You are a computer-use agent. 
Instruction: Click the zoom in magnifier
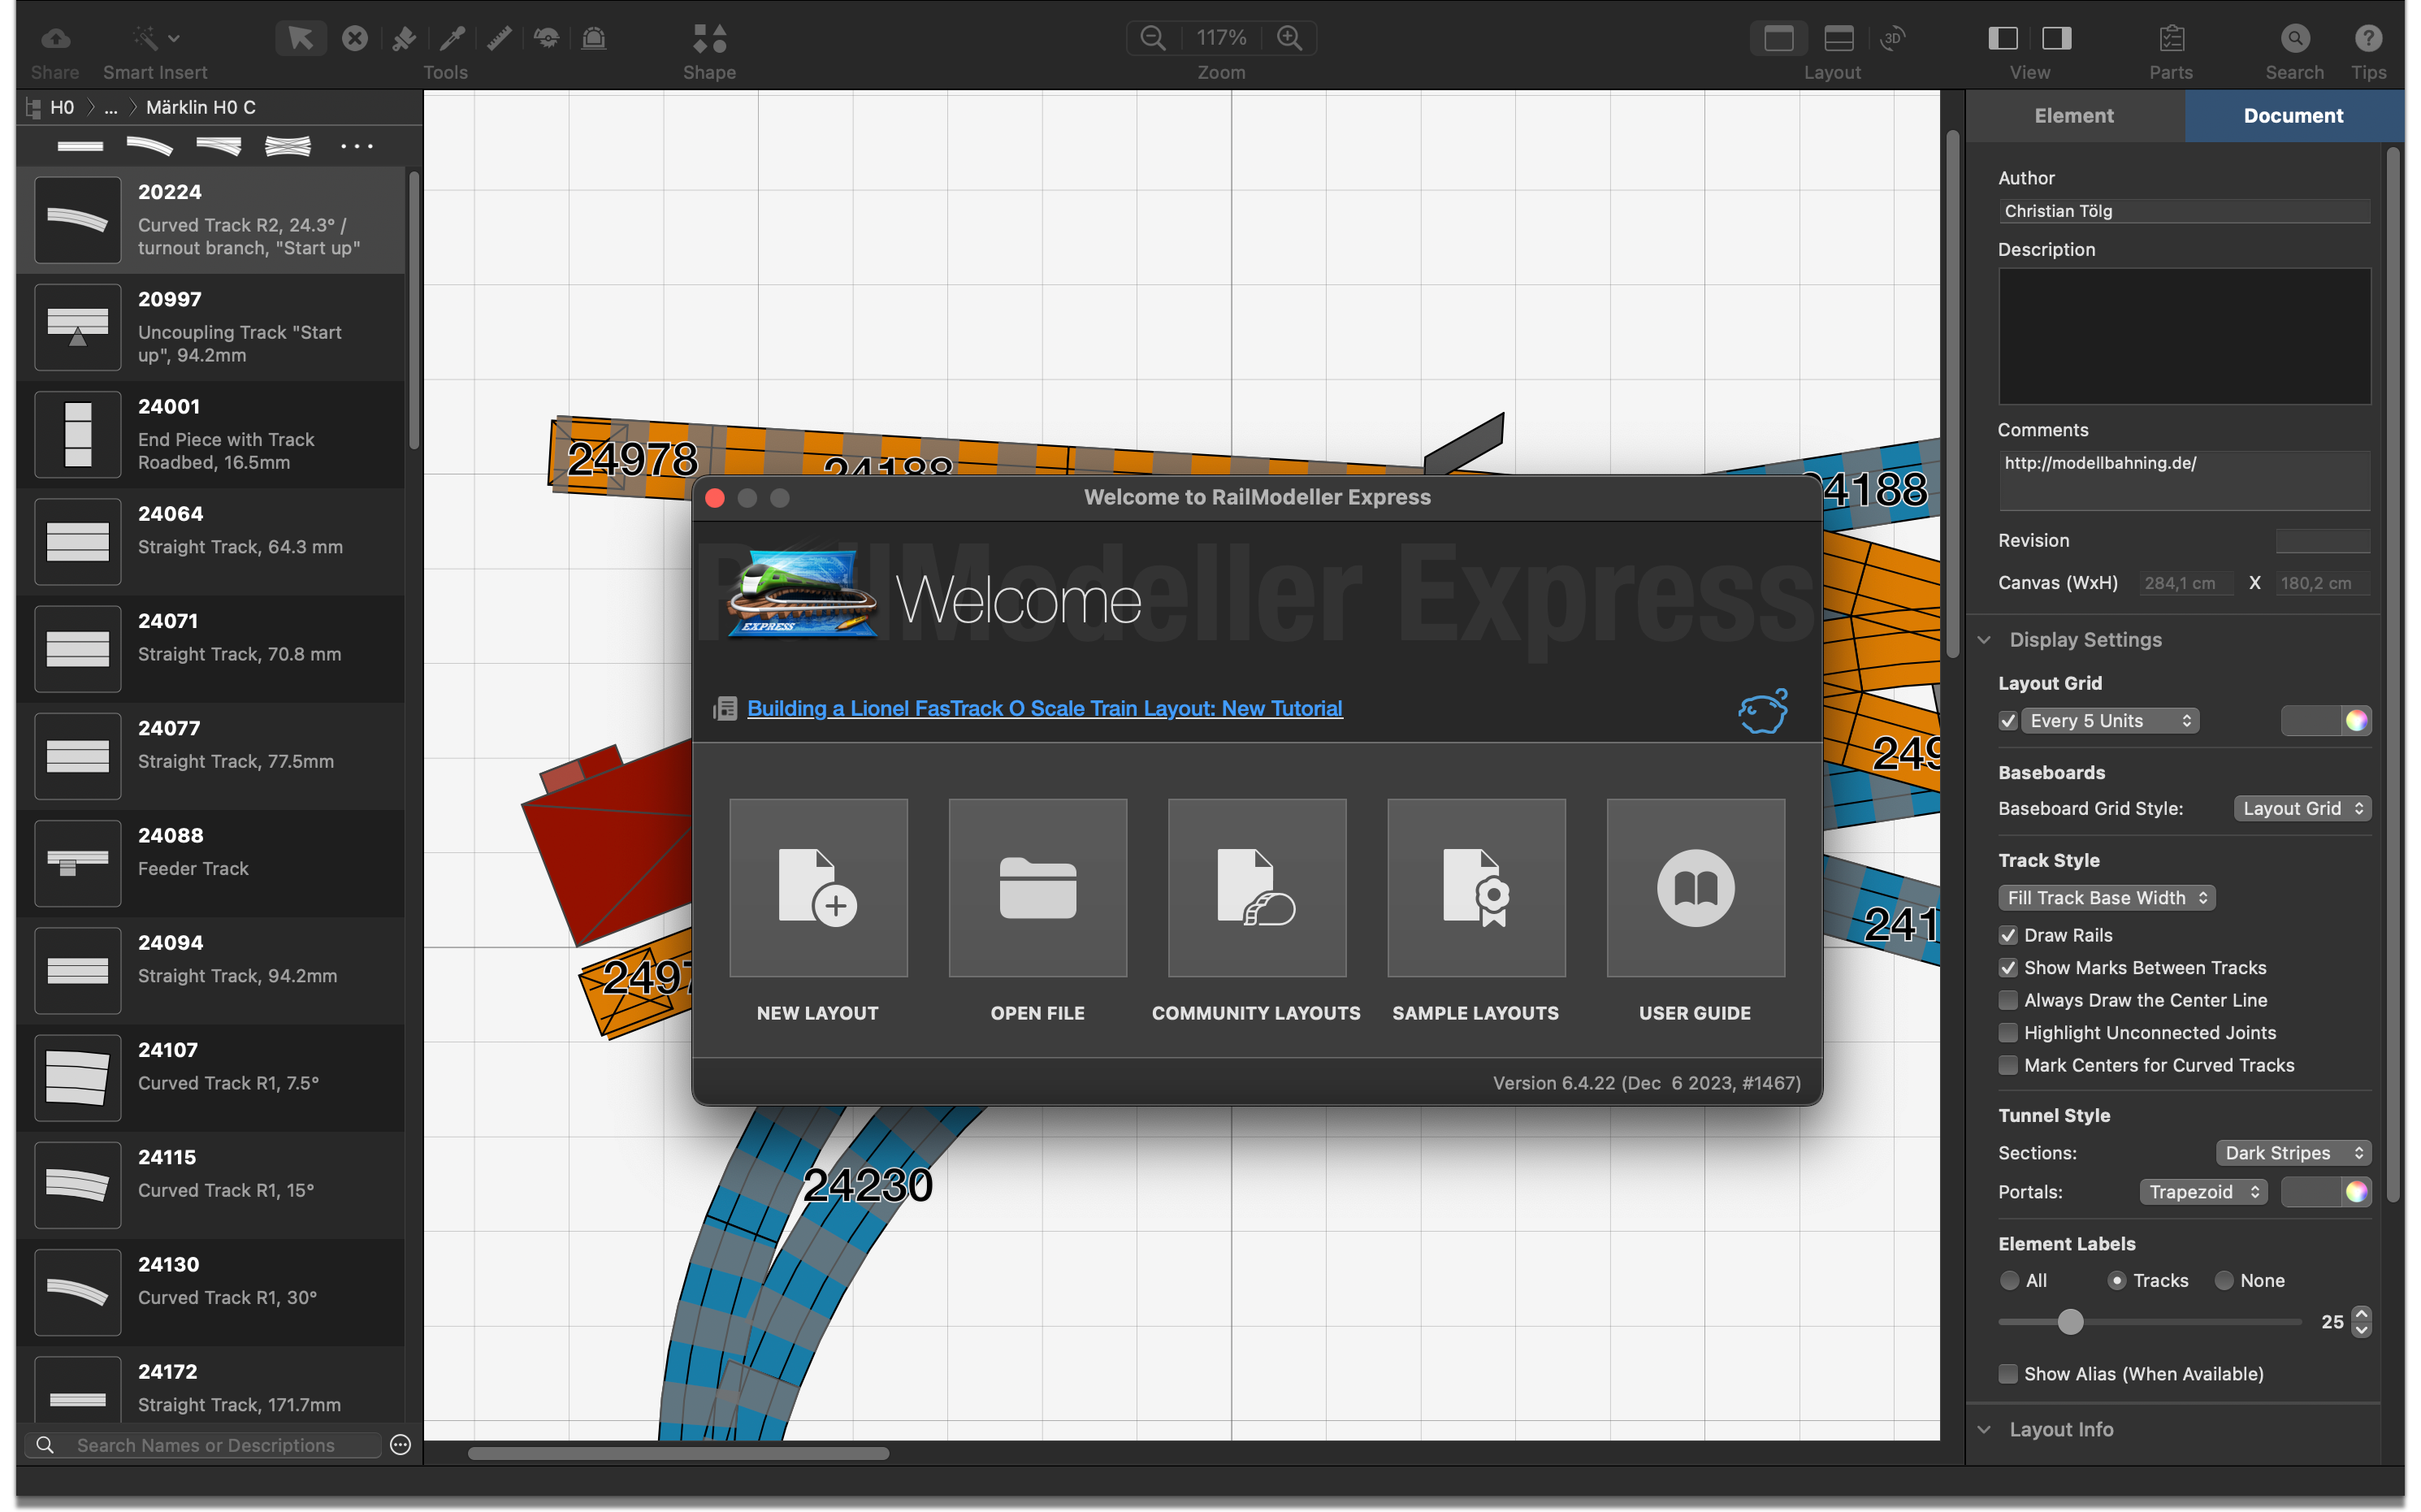(x=1290, y=38)
